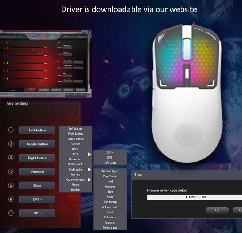Expand the Multimedia submenu arrow
This screenshot has width=242, height=233.
89,169
